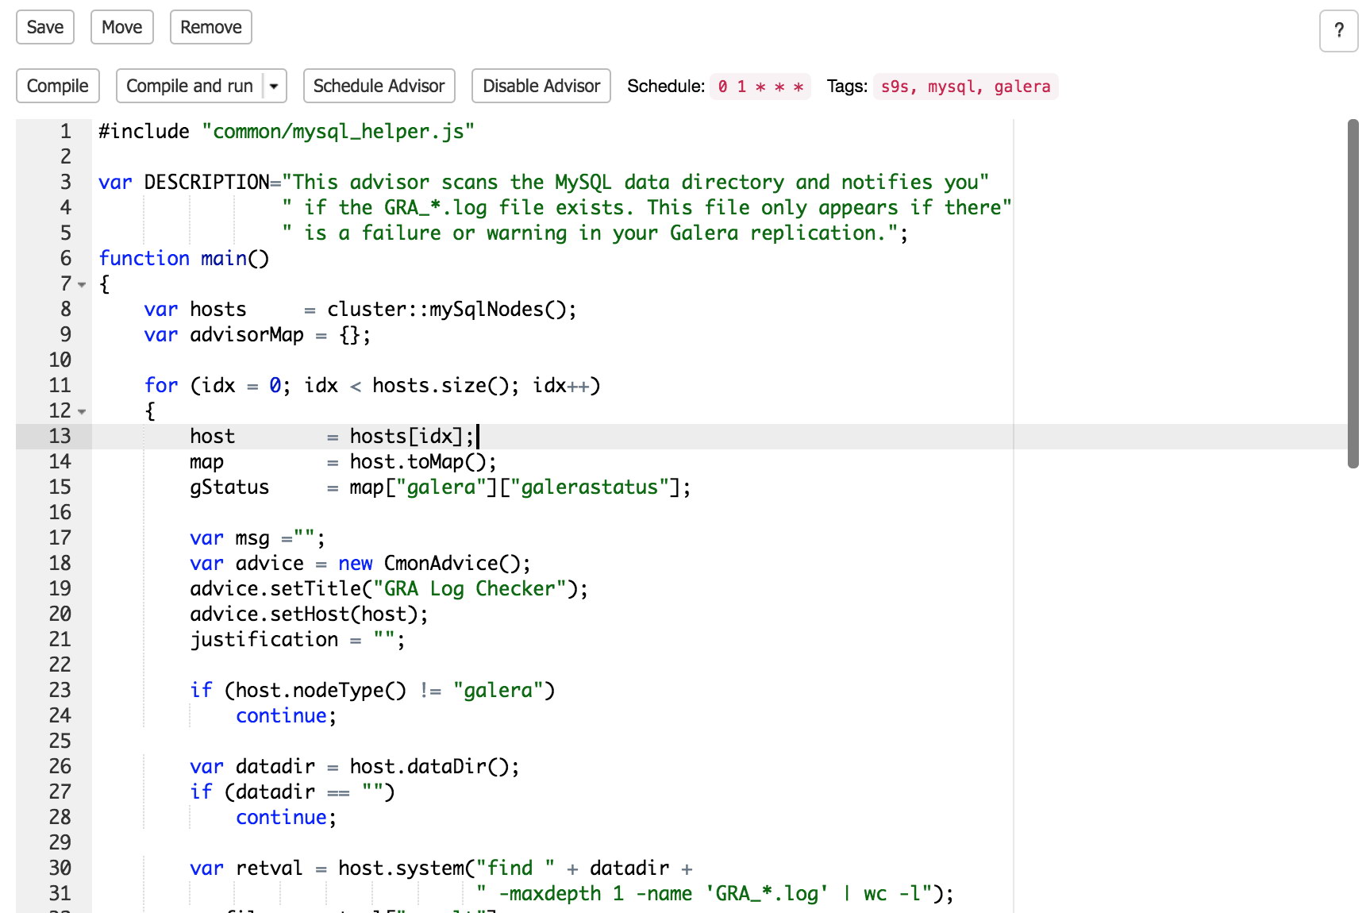
Task: Click the 'Schedule:' label
Action: (665, 86)
